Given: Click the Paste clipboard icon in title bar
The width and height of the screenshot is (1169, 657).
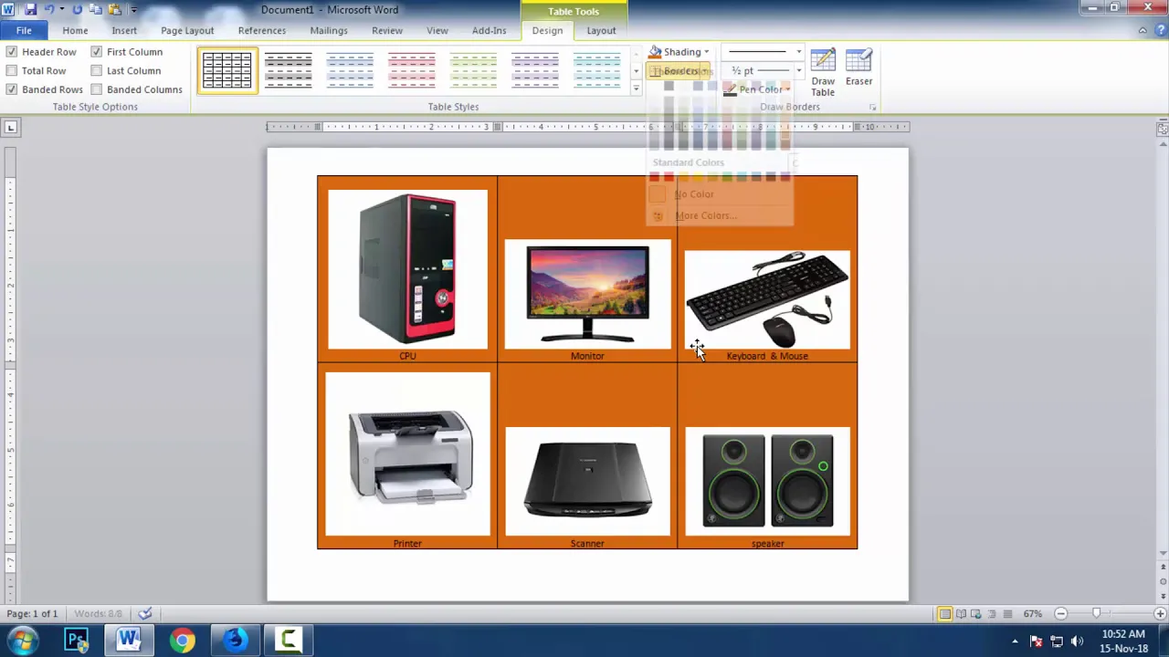Looking at the screenshot, I should [114, 9].
